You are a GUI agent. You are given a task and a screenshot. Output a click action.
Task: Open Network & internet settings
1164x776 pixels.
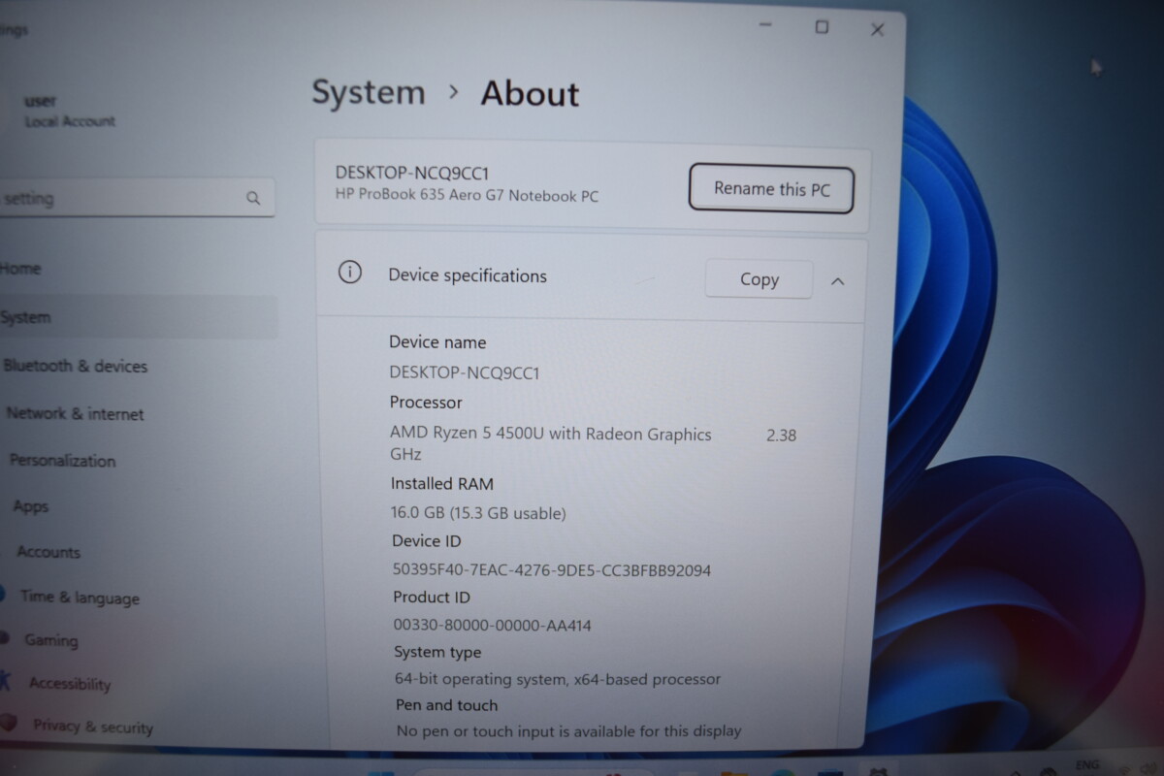[x=75, y=413]
